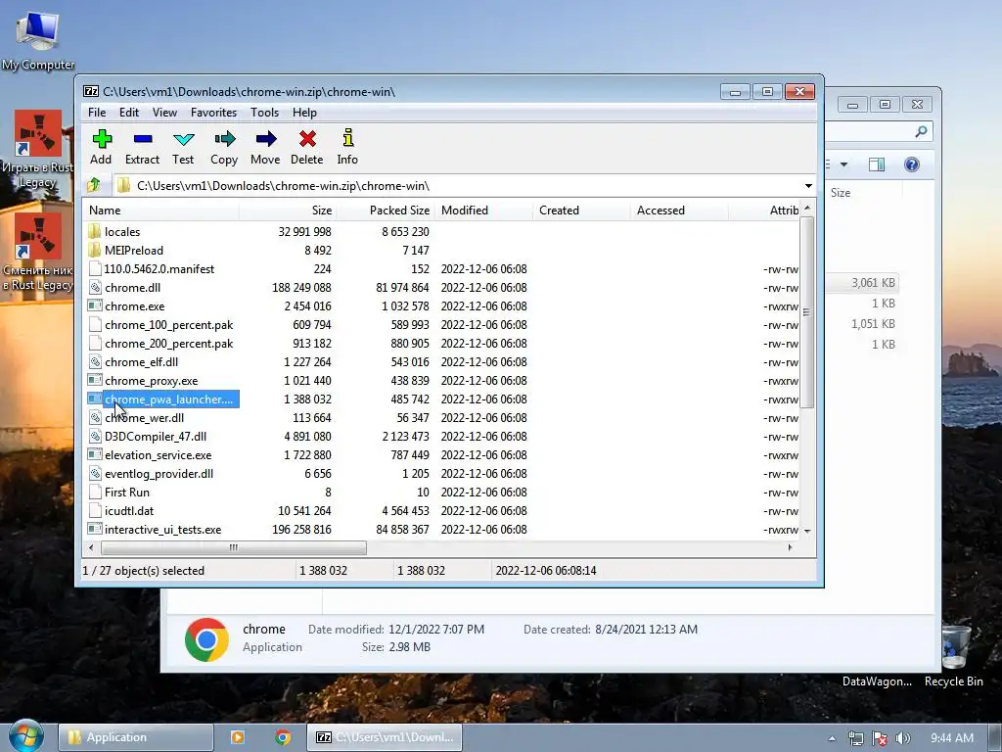Open Recycle Bin desktop icon
The height and width of the screenshot is (752, 1002).
(954, 655)
